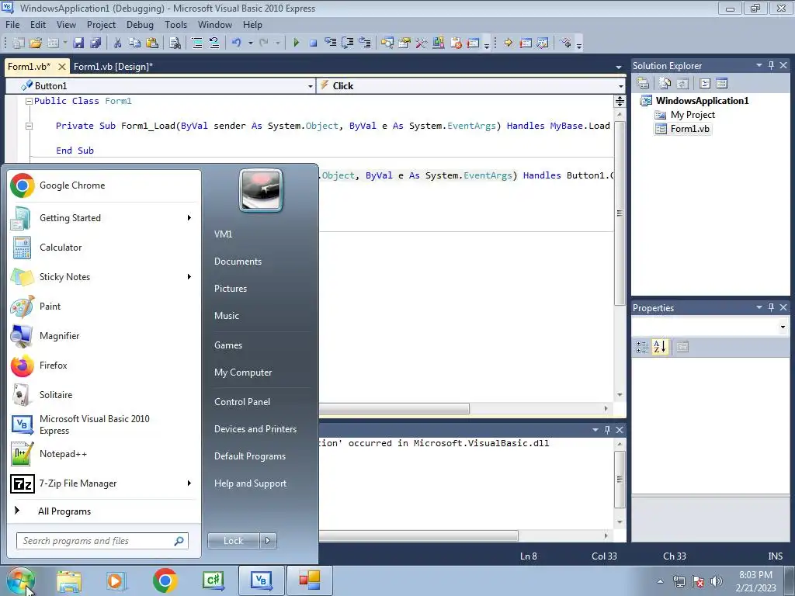Open the Error List toolbar icon
The width and height of the screenshot is (795, 596).
(x=456, y=43)
